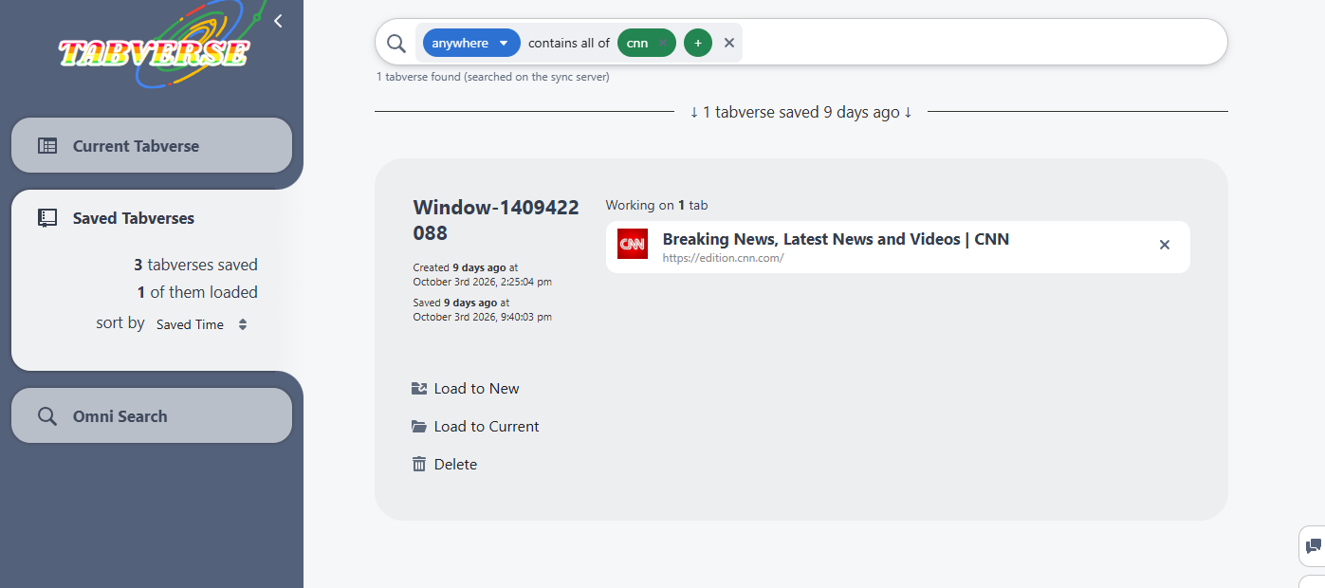
Task: Remove the CNN tab from this tabverse
Action: point(1165,245)
